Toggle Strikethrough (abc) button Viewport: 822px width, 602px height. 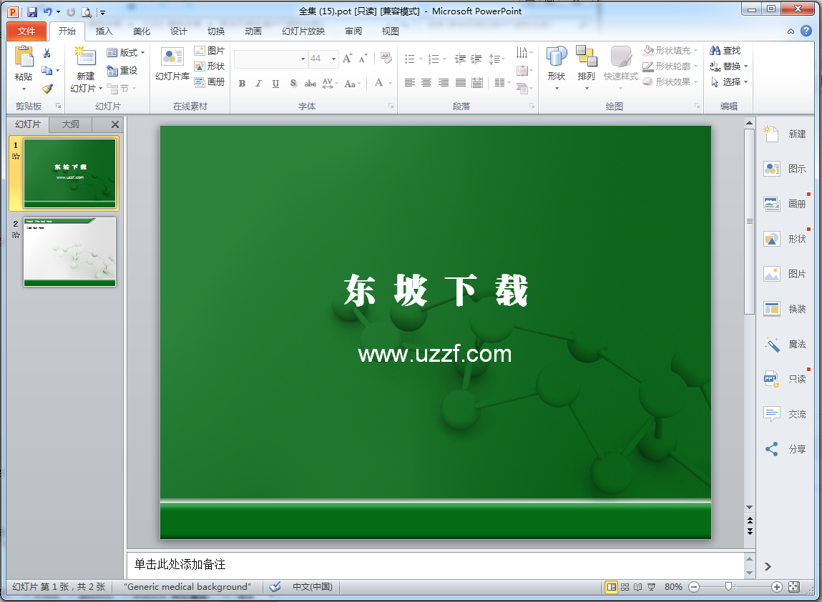[310, 84]
